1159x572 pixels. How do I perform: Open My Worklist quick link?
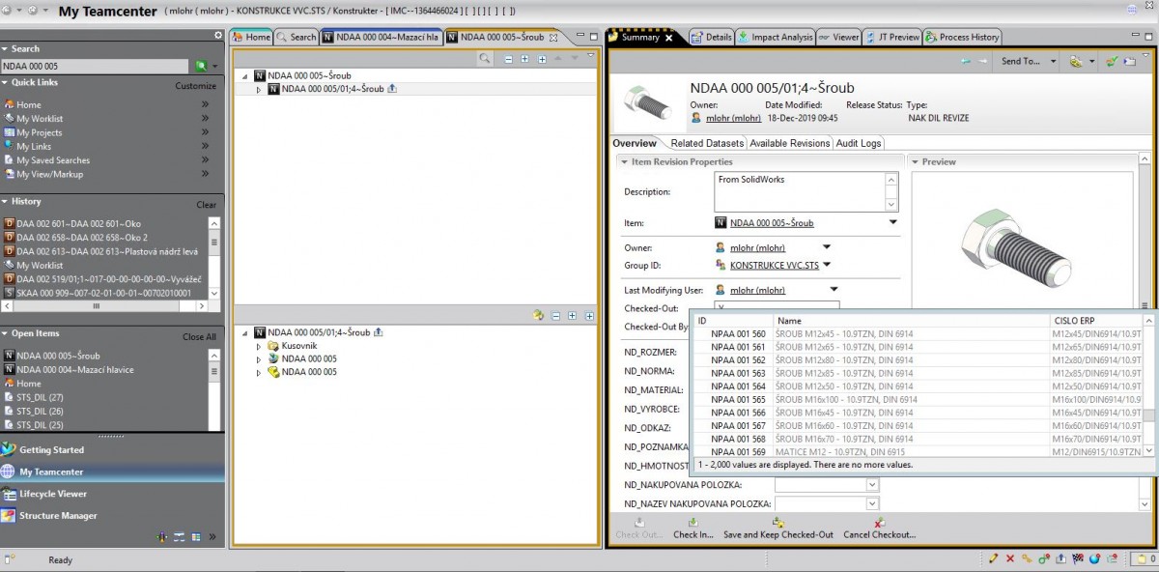[x=40, y=119]
